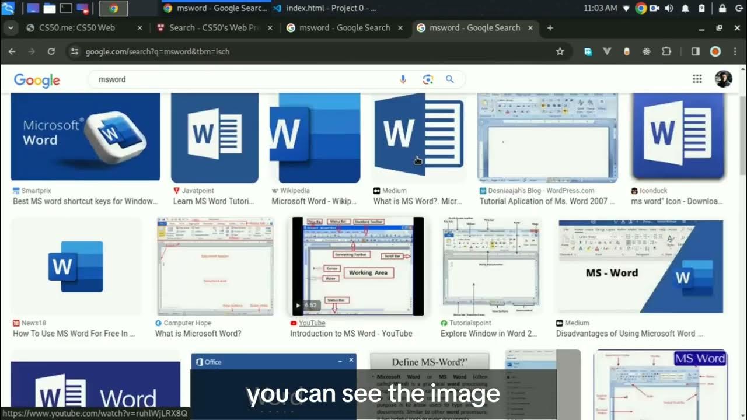The image size is (747, 420).
Task: Switch to the Search - CS50's Web Programming tab
Action: click(214, 27)
